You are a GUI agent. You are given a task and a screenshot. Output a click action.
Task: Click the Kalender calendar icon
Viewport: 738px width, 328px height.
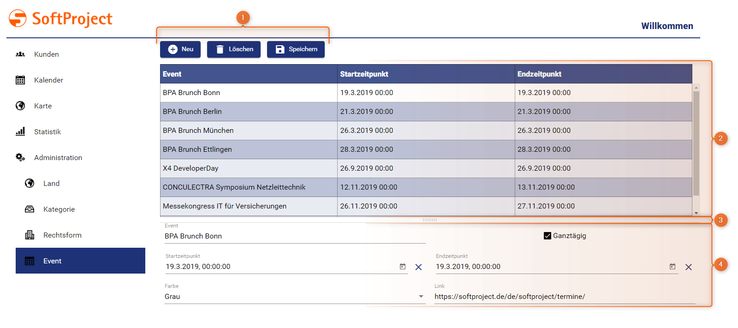coord(20,80)
